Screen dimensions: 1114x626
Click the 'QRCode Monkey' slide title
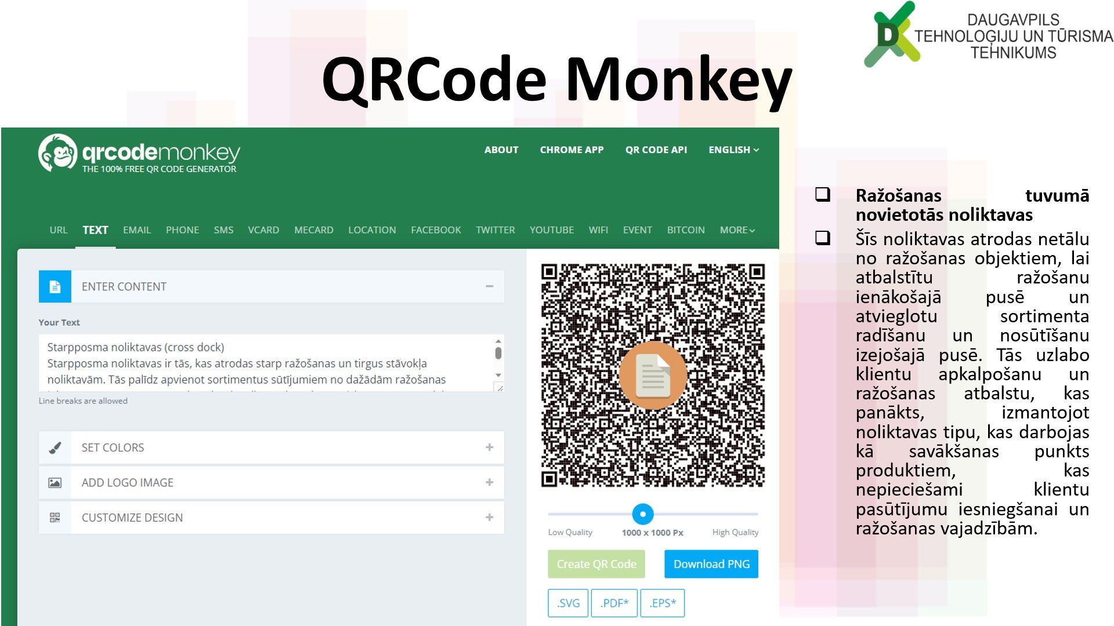[x=557, y=80]
